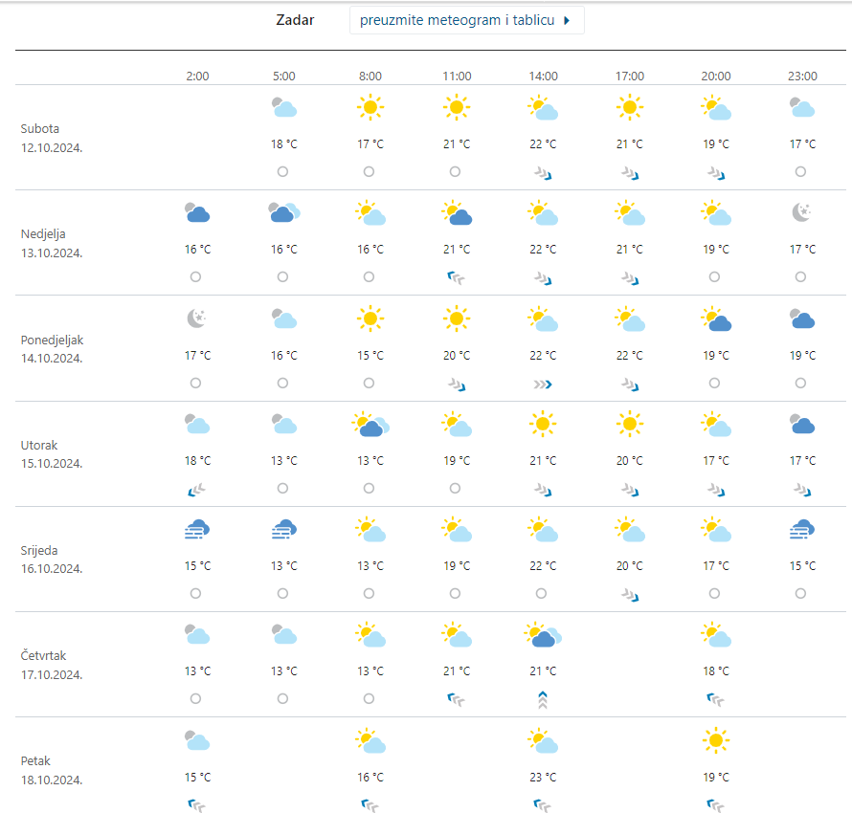Click the dark cloud icon for Ponedjeljak at 23:00
The width and height of the screenshot is (852, 813).
coord(802,318)
